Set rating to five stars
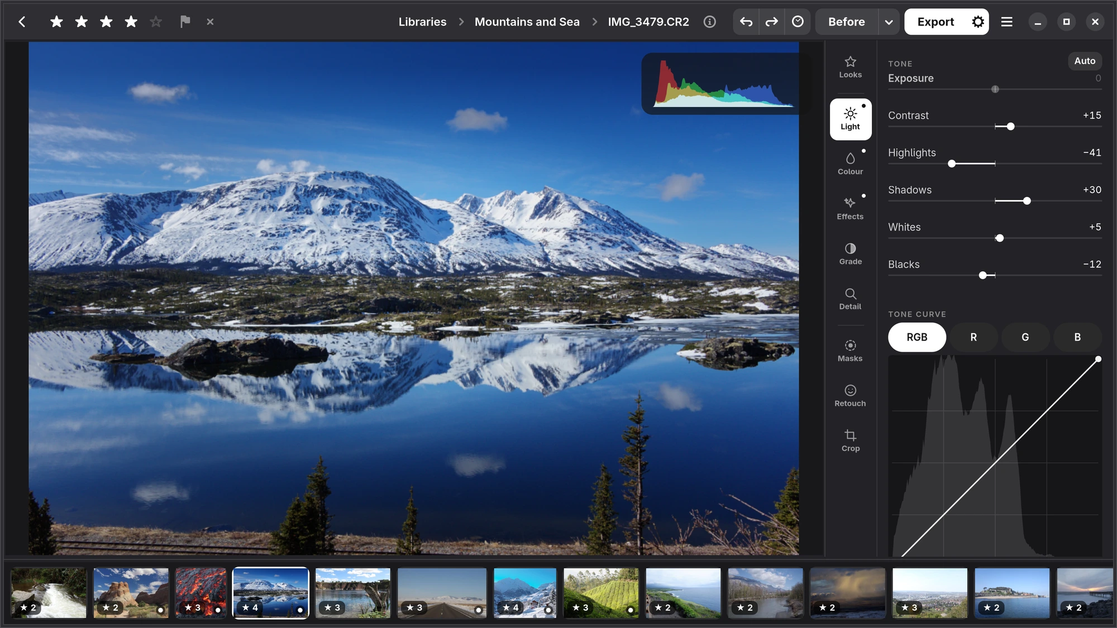This screenshot has width=1117, height=628. 156,22
